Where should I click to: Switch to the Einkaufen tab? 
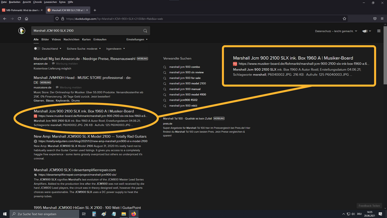tap(100, 39)
